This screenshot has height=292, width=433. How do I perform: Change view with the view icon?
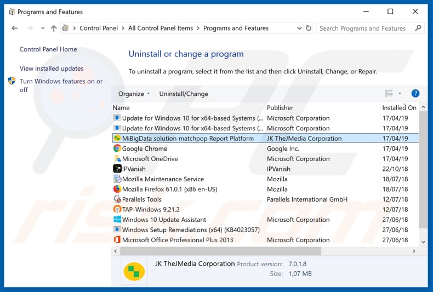tap(389, 94)
